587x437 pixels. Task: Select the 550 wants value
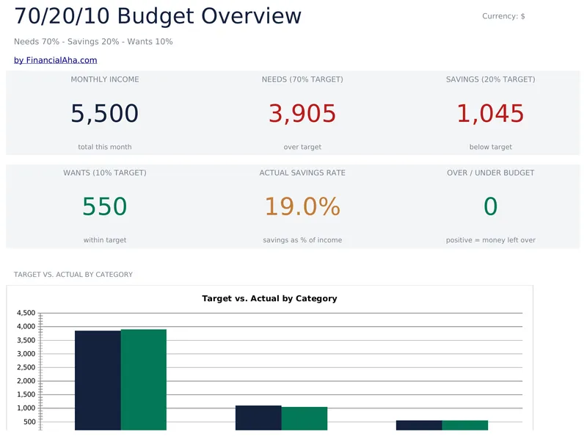click(105, 206)
